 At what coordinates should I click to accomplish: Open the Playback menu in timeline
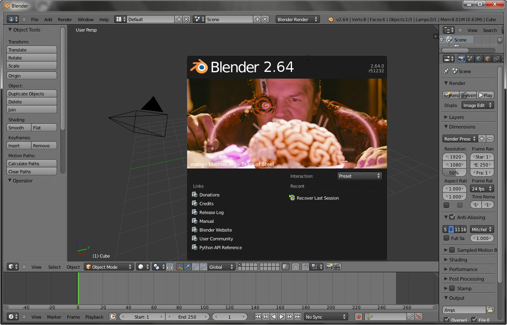pyautogui.click(x=94, y=317)
